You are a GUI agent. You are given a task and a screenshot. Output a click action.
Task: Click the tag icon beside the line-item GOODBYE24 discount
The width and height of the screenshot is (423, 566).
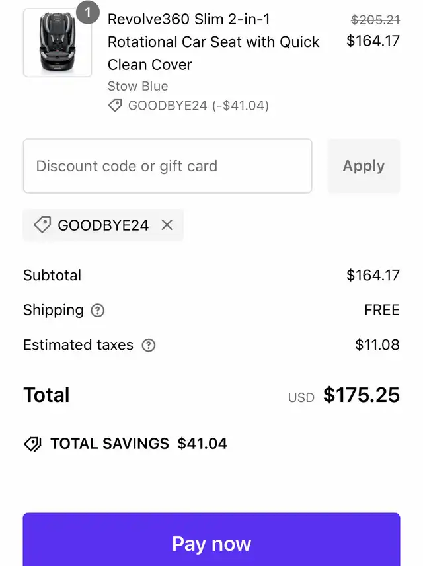(115, 106)
